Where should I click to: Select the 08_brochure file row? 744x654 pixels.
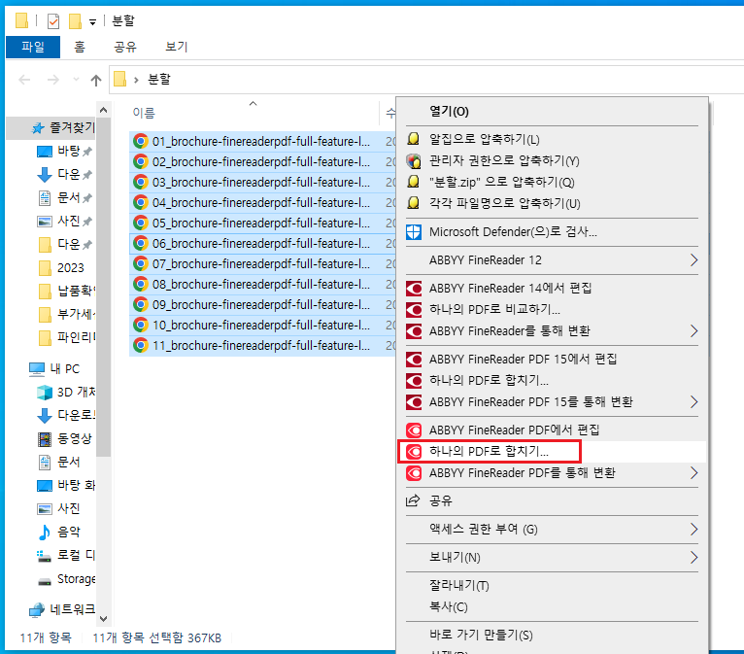(262, 285)
